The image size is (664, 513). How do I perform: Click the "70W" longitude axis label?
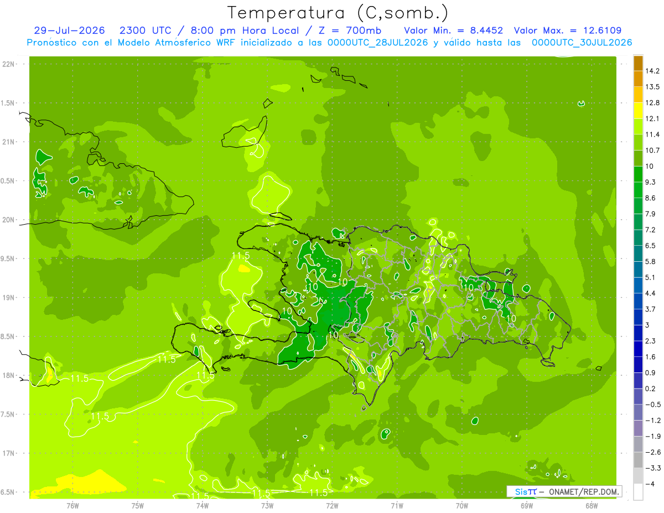(461, 505)
